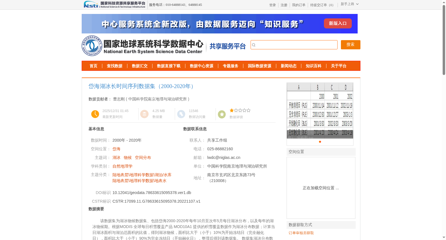Image resolution: width=446 pixels, height=240 pixels.
Task: Open the 数据汇交 menu item
Action: tap(140, 66)
